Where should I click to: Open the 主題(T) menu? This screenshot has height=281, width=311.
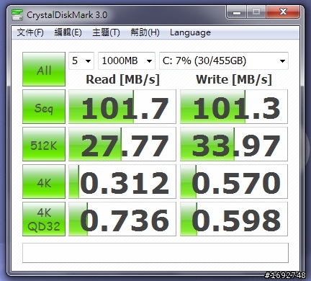pyautogui.click(x=106, y=32)
